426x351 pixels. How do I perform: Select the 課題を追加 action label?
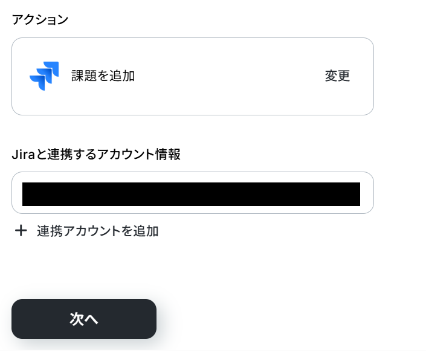click(103, 76)
